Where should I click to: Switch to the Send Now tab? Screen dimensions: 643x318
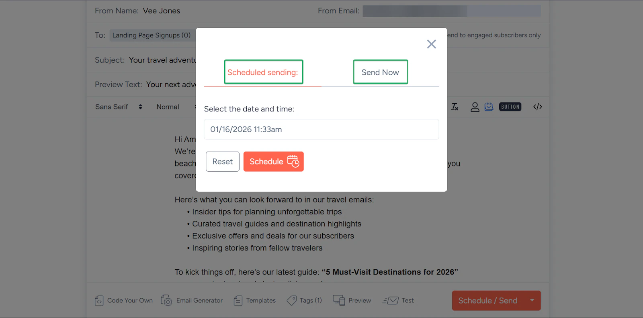click(380, 72)
